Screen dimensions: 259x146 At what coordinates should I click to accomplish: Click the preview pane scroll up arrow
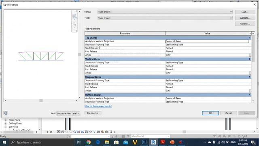(x=80, y=12)
